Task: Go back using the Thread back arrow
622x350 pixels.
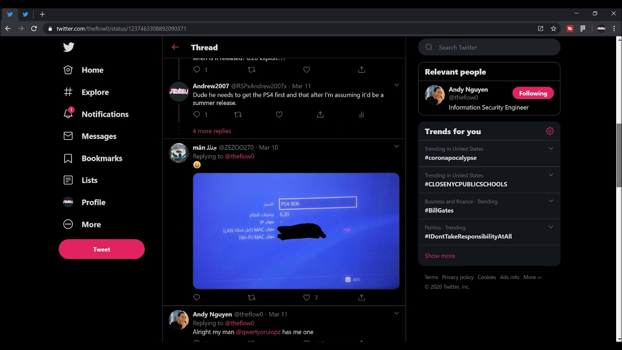Action: tap(175, 47)
